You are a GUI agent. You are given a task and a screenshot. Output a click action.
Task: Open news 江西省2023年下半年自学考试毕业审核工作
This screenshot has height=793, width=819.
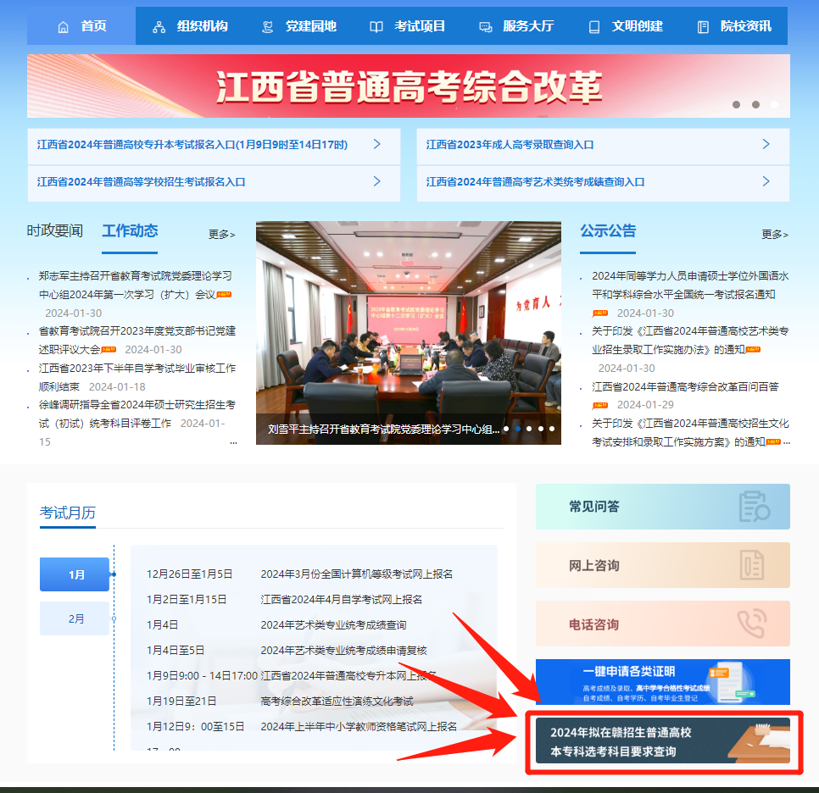click(x=136, y=377)
